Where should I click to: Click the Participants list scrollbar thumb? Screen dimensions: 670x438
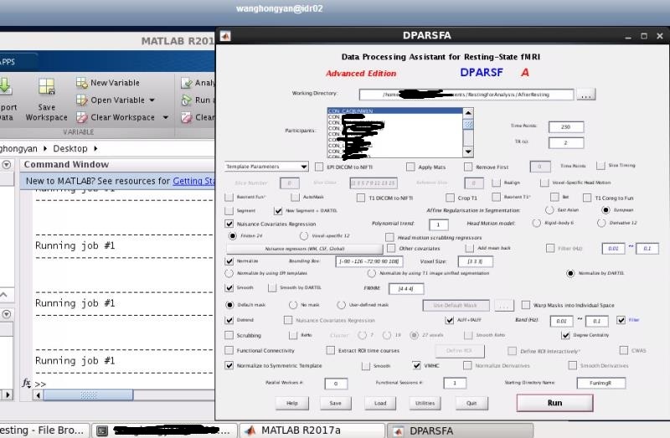(468, 124)
